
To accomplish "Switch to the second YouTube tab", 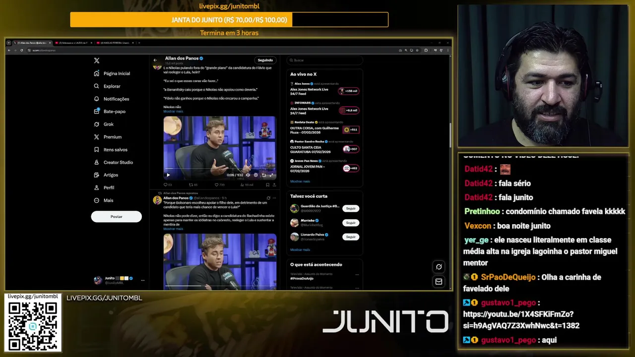I will point(74,43).
